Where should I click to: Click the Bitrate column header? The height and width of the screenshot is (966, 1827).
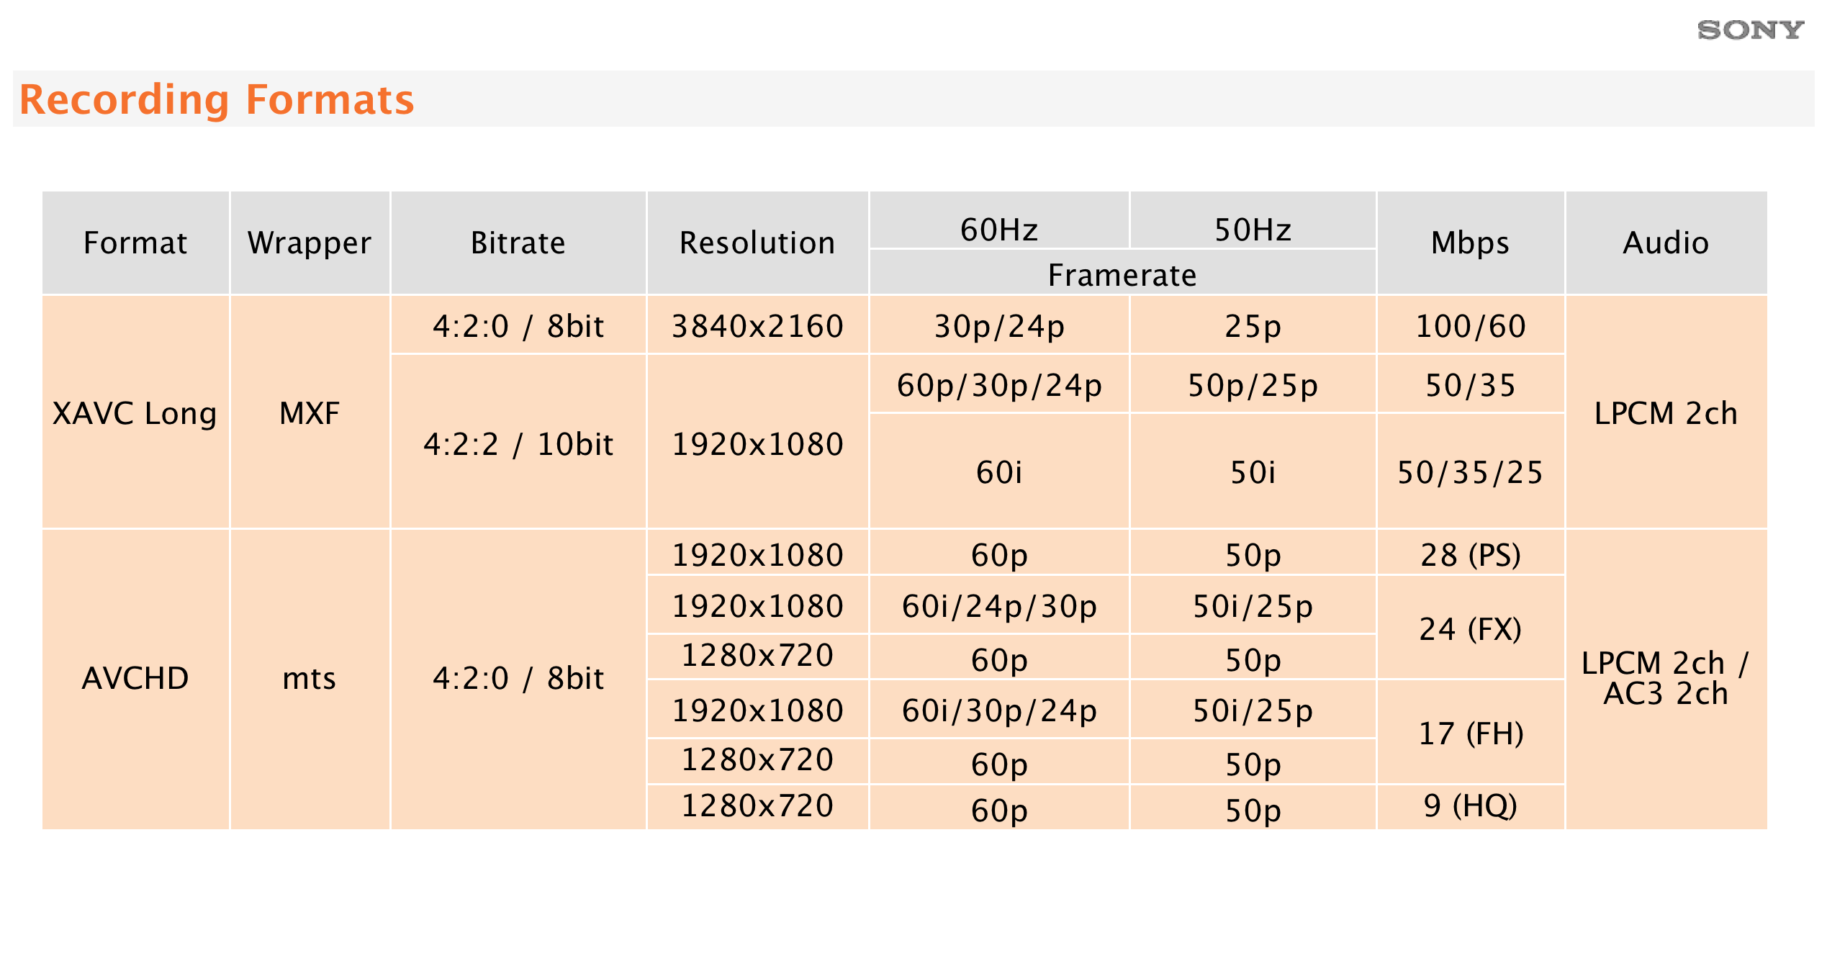[x=518, y=243]
